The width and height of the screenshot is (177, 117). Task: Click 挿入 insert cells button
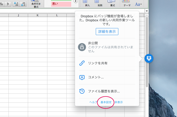tap(87, 4)
